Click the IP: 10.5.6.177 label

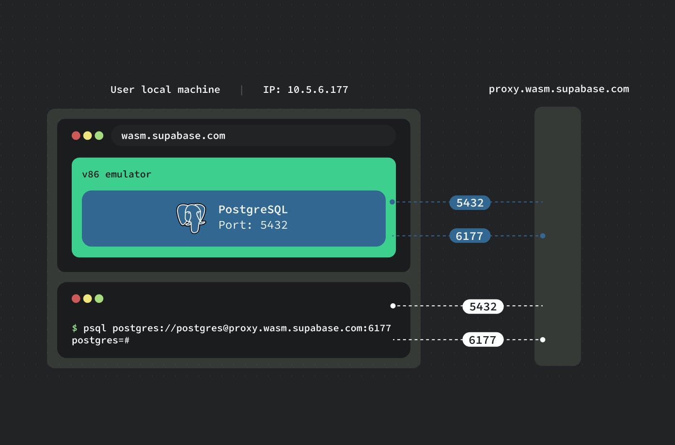coord(306,89)
